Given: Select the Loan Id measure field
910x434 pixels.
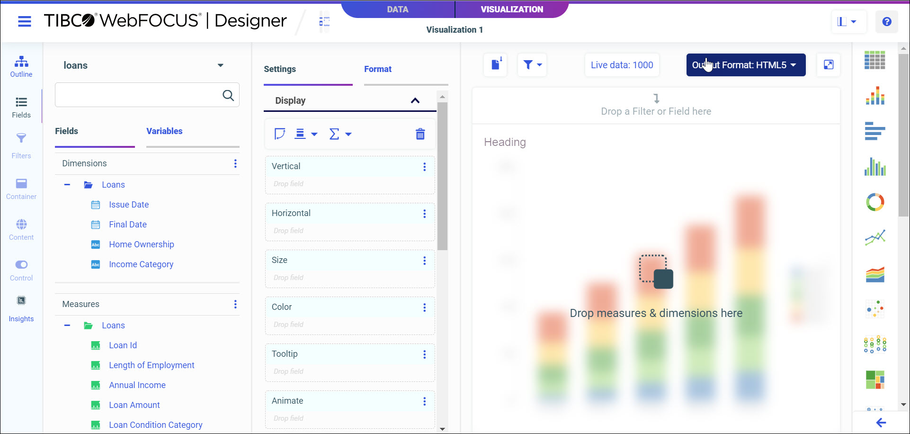Looking at the screenshot, I should coord(123,345).
